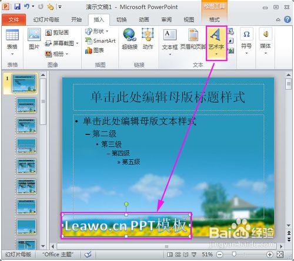294x261 pixels.
Task: Click the master title placeholder text
Action: 168,97
